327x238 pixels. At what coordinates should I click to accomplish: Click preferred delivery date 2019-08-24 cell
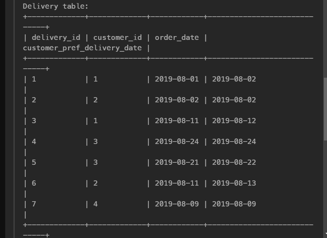click(x=234, y=142)
